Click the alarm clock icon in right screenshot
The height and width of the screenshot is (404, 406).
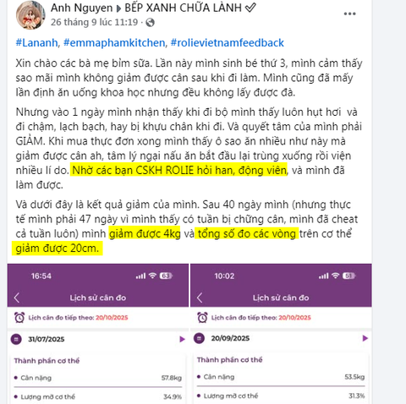click(202, 318)
